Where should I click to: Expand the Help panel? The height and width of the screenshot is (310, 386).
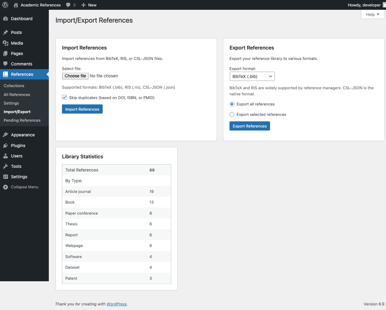[x=372, y=14]
